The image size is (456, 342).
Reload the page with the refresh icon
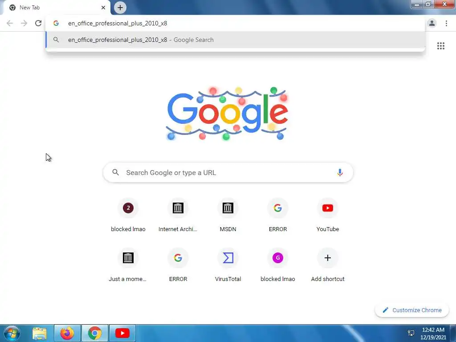(x=38, y=23)
